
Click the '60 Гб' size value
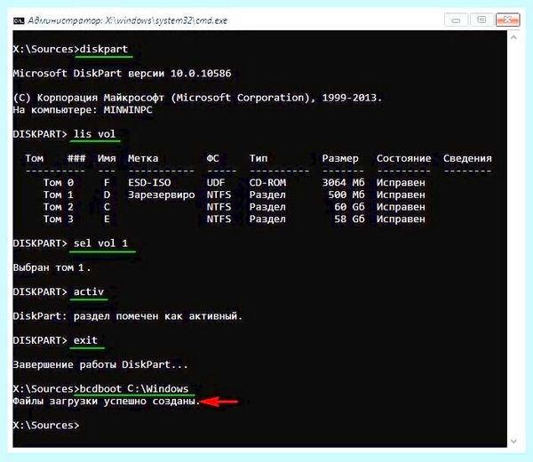click(x=349, y=207)
